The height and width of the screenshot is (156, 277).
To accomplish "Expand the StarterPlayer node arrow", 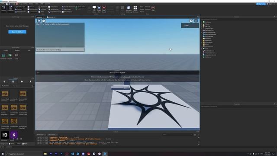I will (201, 42).
